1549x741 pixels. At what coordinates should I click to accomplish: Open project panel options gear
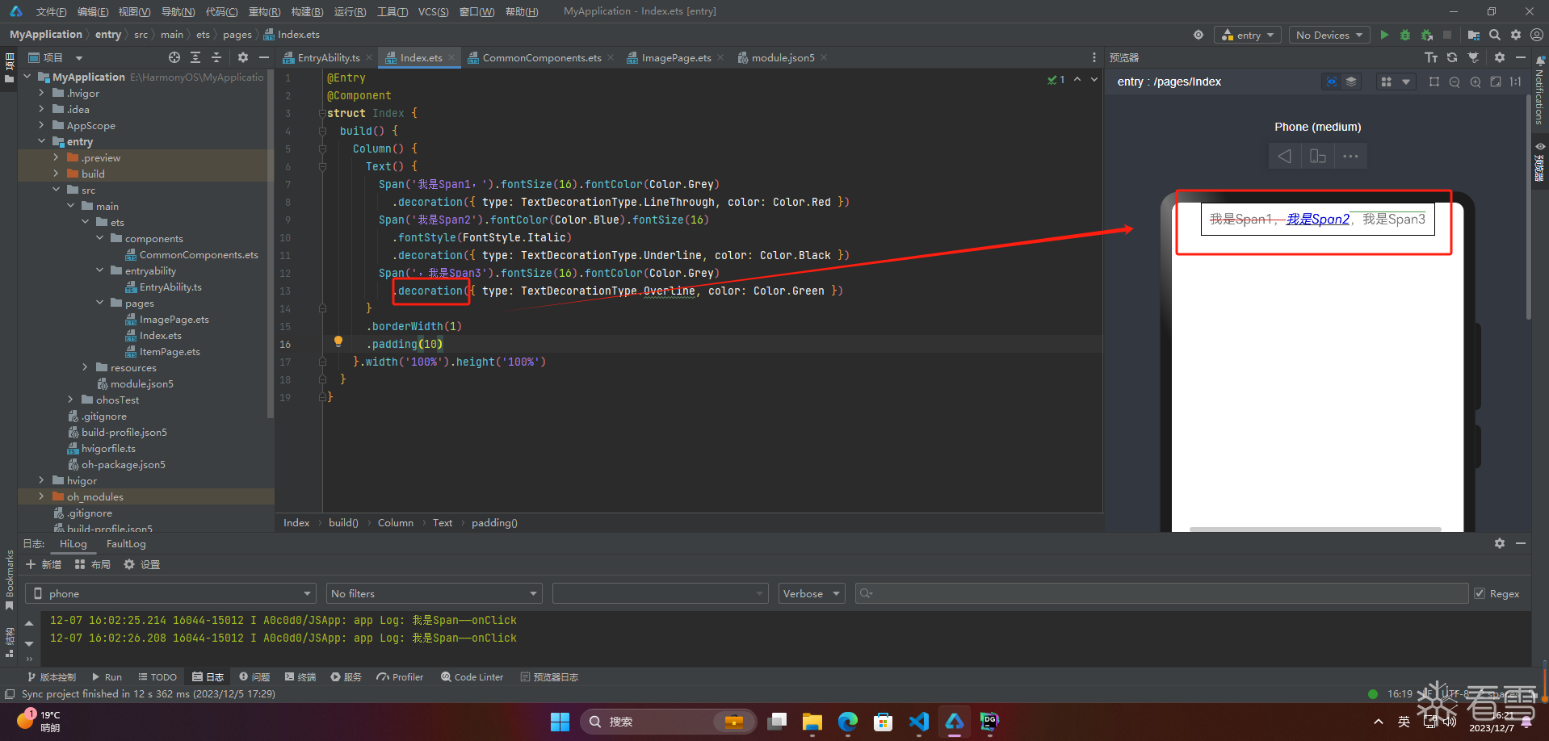243,57
